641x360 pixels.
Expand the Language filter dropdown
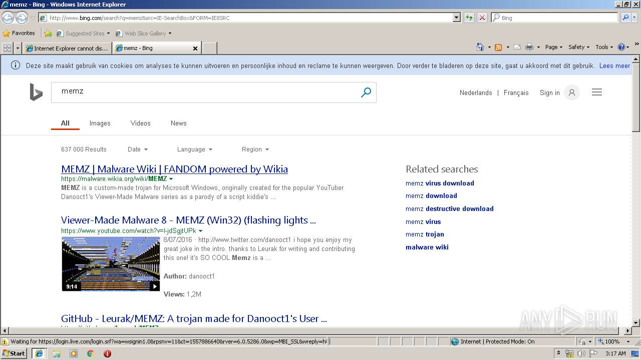pyautogui.click(x=195, y=149)
